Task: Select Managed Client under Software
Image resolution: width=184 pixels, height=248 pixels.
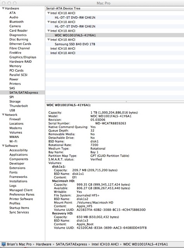Action: (x=21, y=190)
